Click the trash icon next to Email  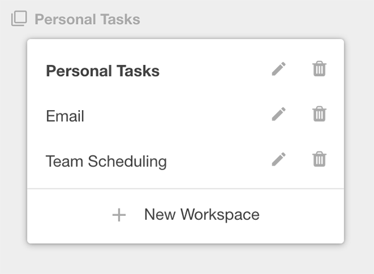(319, 114)
